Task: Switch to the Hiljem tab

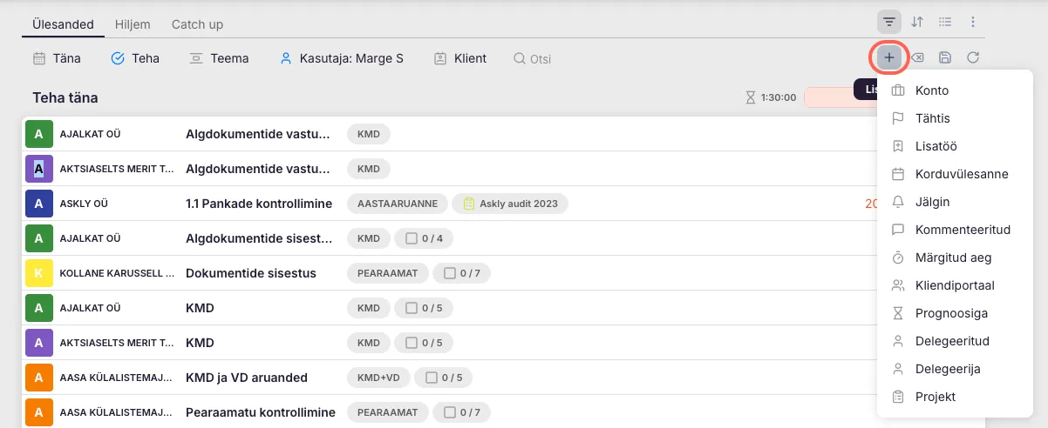Action: (133, 24)
